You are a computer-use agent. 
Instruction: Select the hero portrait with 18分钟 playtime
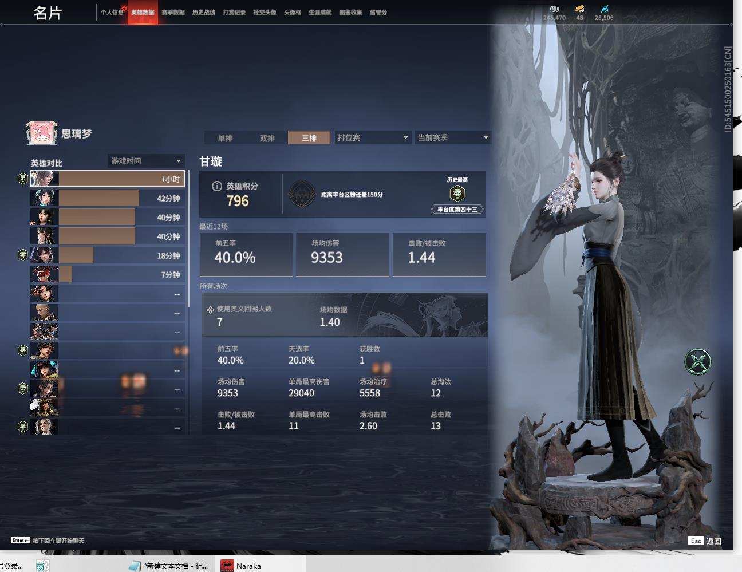pyautogui.click(x=44, y=255)
